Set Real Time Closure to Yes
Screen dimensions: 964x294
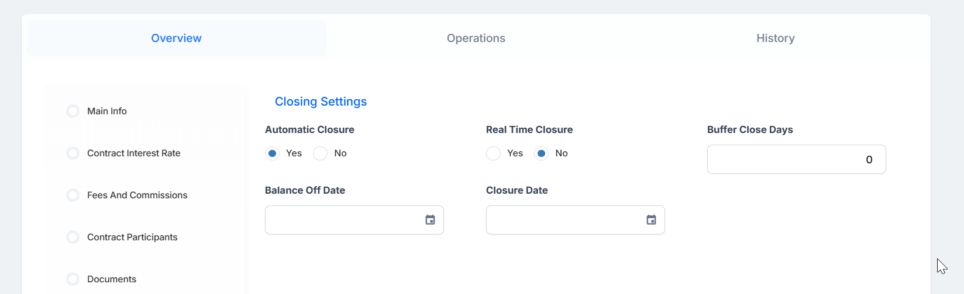pos(493,153)
